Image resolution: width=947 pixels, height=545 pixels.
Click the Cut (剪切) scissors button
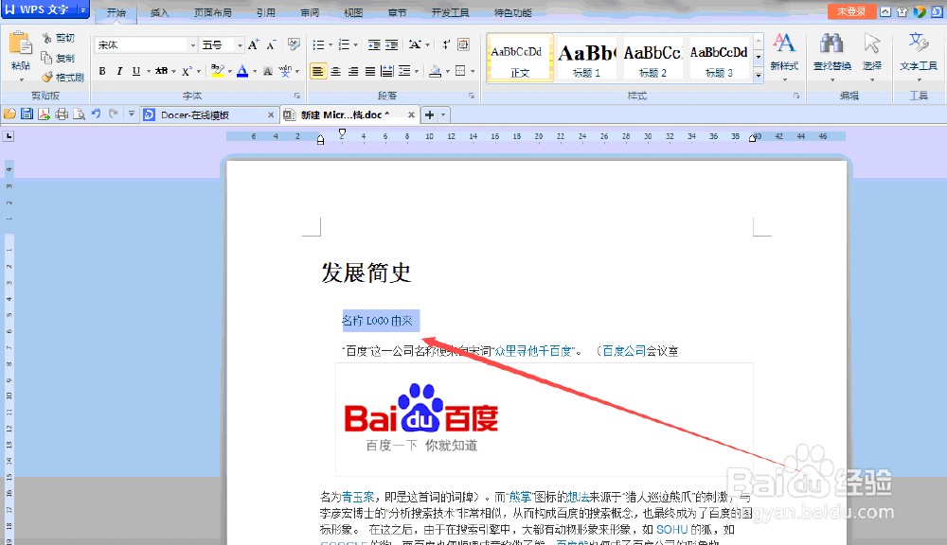(58, 38)
